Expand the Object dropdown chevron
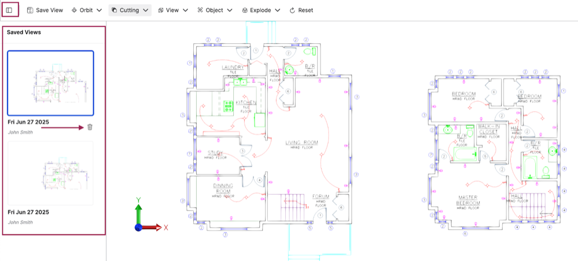Screen dimensions: 578x261 (x=230, y=10)
